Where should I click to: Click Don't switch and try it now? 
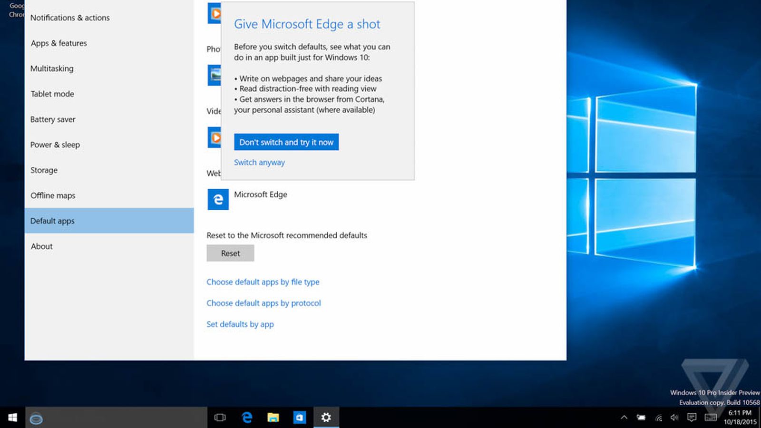(286, 142)
